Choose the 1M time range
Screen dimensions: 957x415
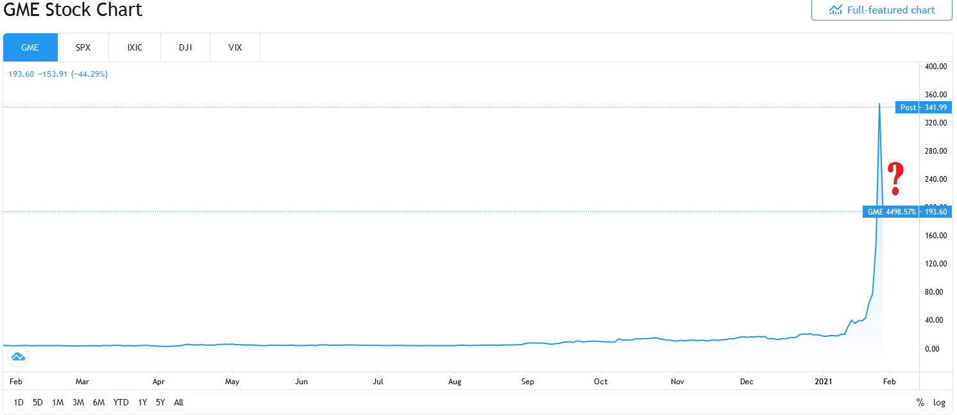pyautogui.click(x=58, y=403)
